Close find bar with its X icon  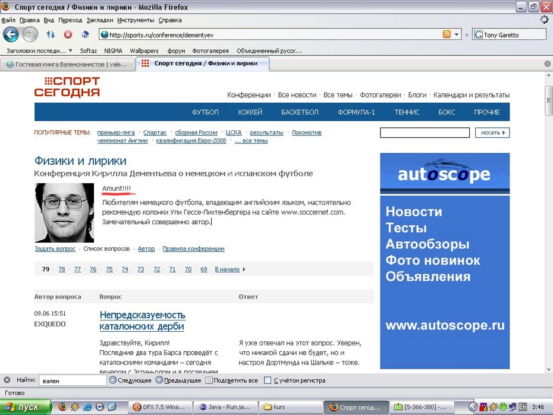pos(7,380)
